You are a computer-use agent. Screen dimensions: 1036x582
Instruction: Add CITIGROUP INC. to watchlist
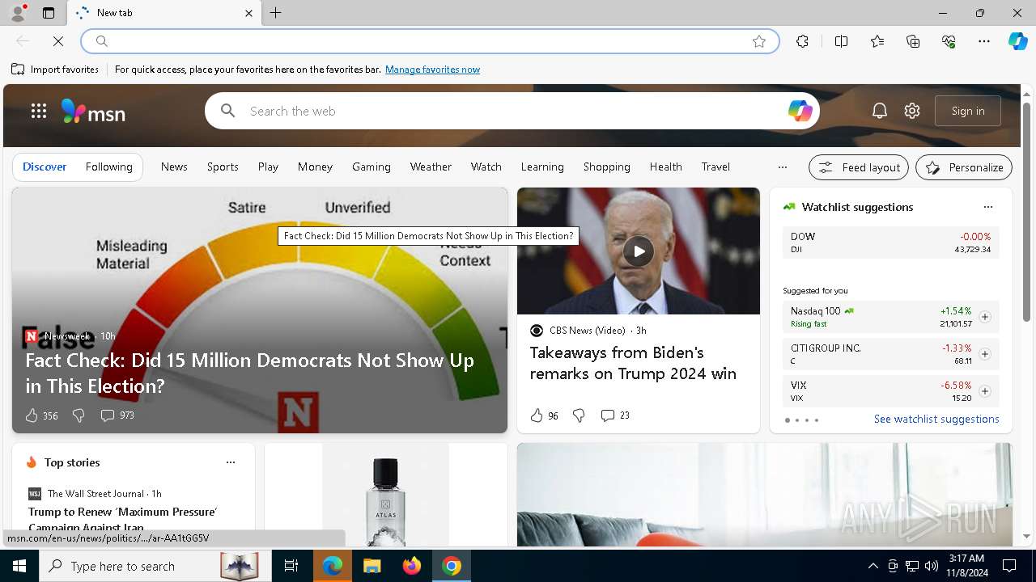(x=984, y=354)
